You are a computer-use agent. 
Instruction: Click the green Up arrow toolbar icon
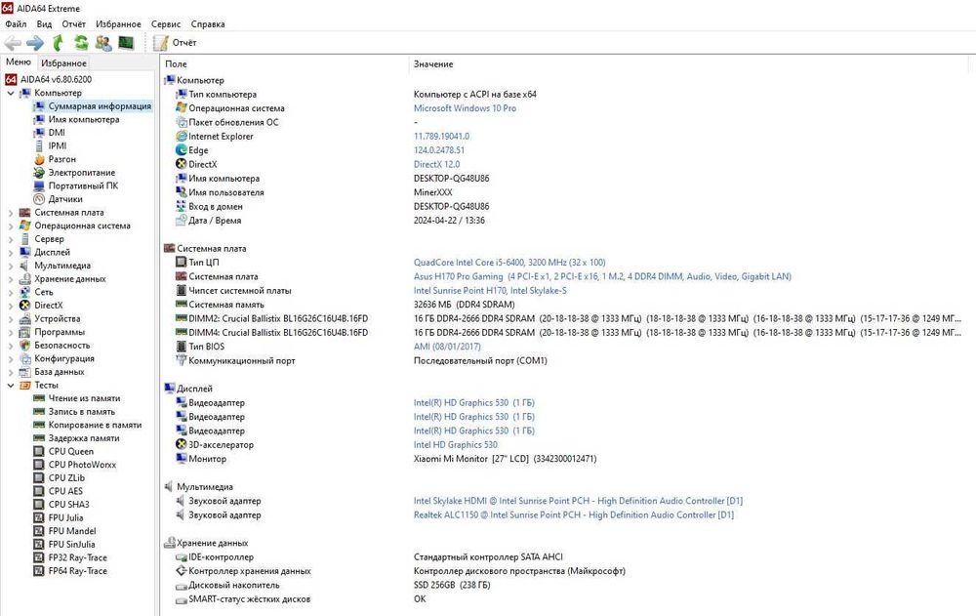(x=58, y=43)
